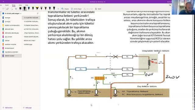Go back with title bar arrow
This screenshot has width=195, height=110.
tap(3, 2)
